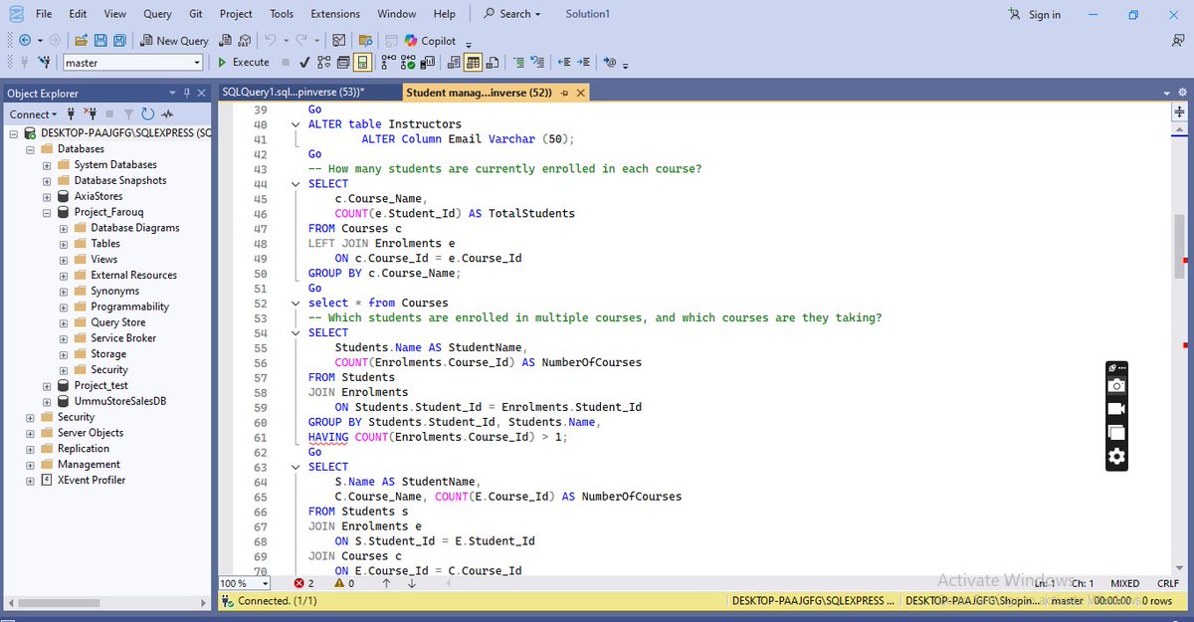Image resolution: width=1194 pixels, height=622 pixels.
Task: Click the Parse checkmark icon
Action: pos(304,62)
